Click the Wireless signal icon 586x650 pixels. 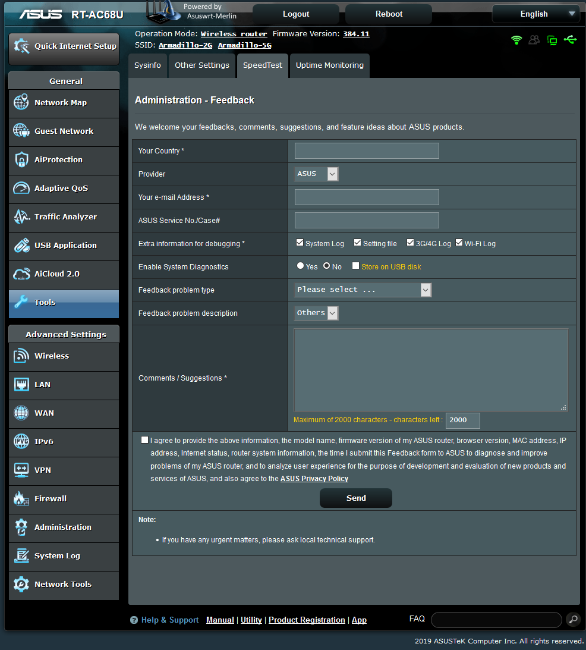tap(21, 356)
